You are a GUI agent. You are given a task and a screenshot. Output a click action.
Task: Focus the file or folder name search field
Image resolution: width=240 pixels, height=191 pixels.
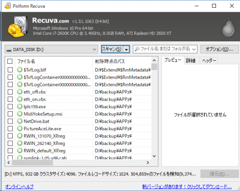pos(165,49)
